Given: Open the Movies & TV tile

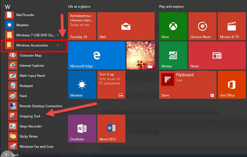Looking at the screenshot, I should point(231,26).
